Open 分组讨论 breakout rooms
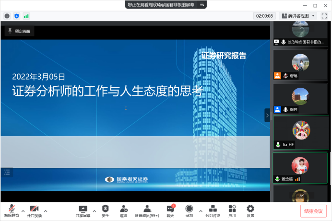The image size is (332, 221). coord(213,209)
